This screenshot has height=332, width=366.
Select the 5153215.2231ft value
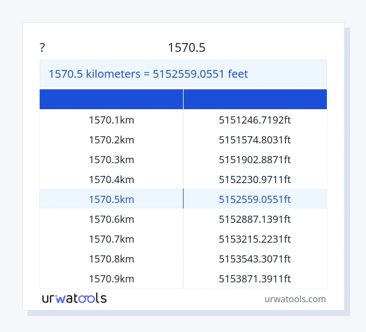click(255, 239)
